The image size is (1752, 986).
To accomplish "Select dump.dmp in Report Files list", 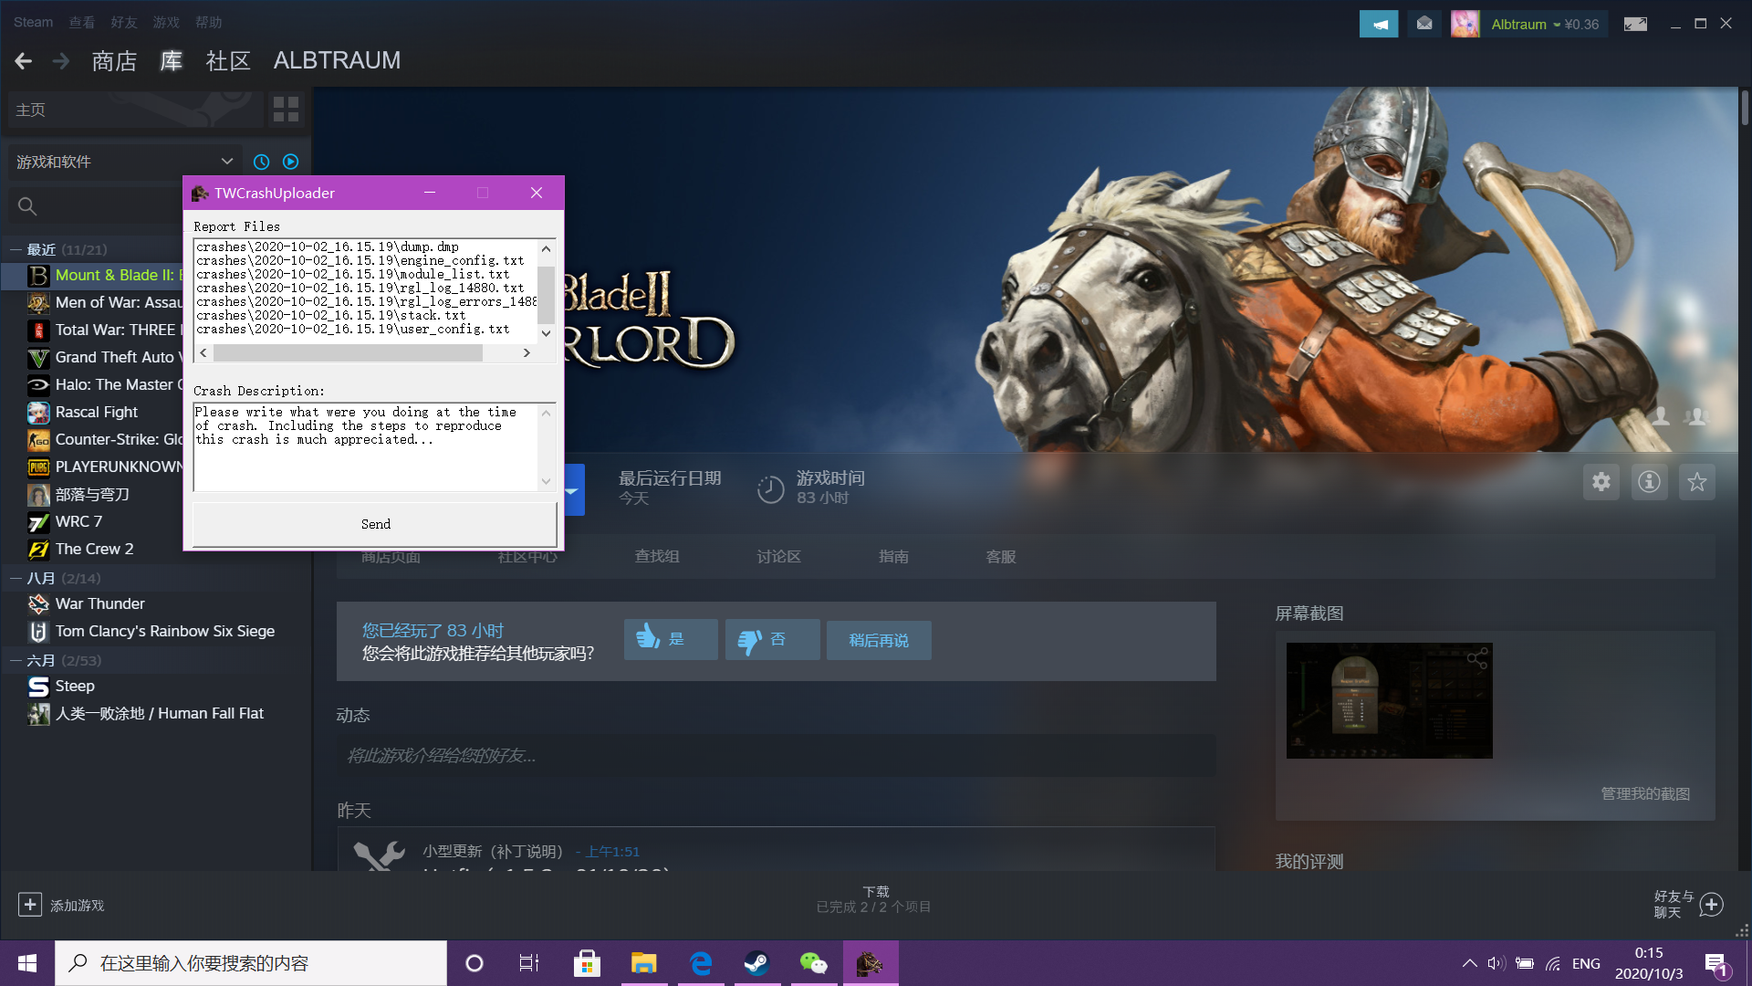I will point(328,246).
